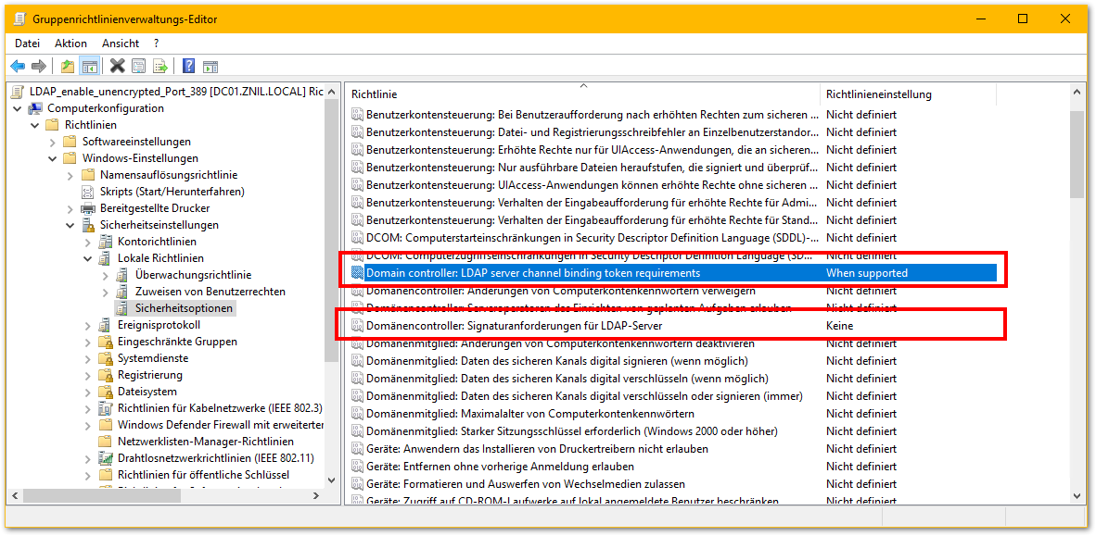Image resolution: width=1096 pixels, height=536 pixels.
Task: Click the black X Delete icon
Action: coord(117,66)
